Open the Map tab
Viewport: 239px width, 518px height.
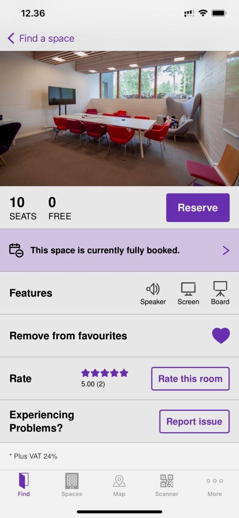[x=119, y=485]
